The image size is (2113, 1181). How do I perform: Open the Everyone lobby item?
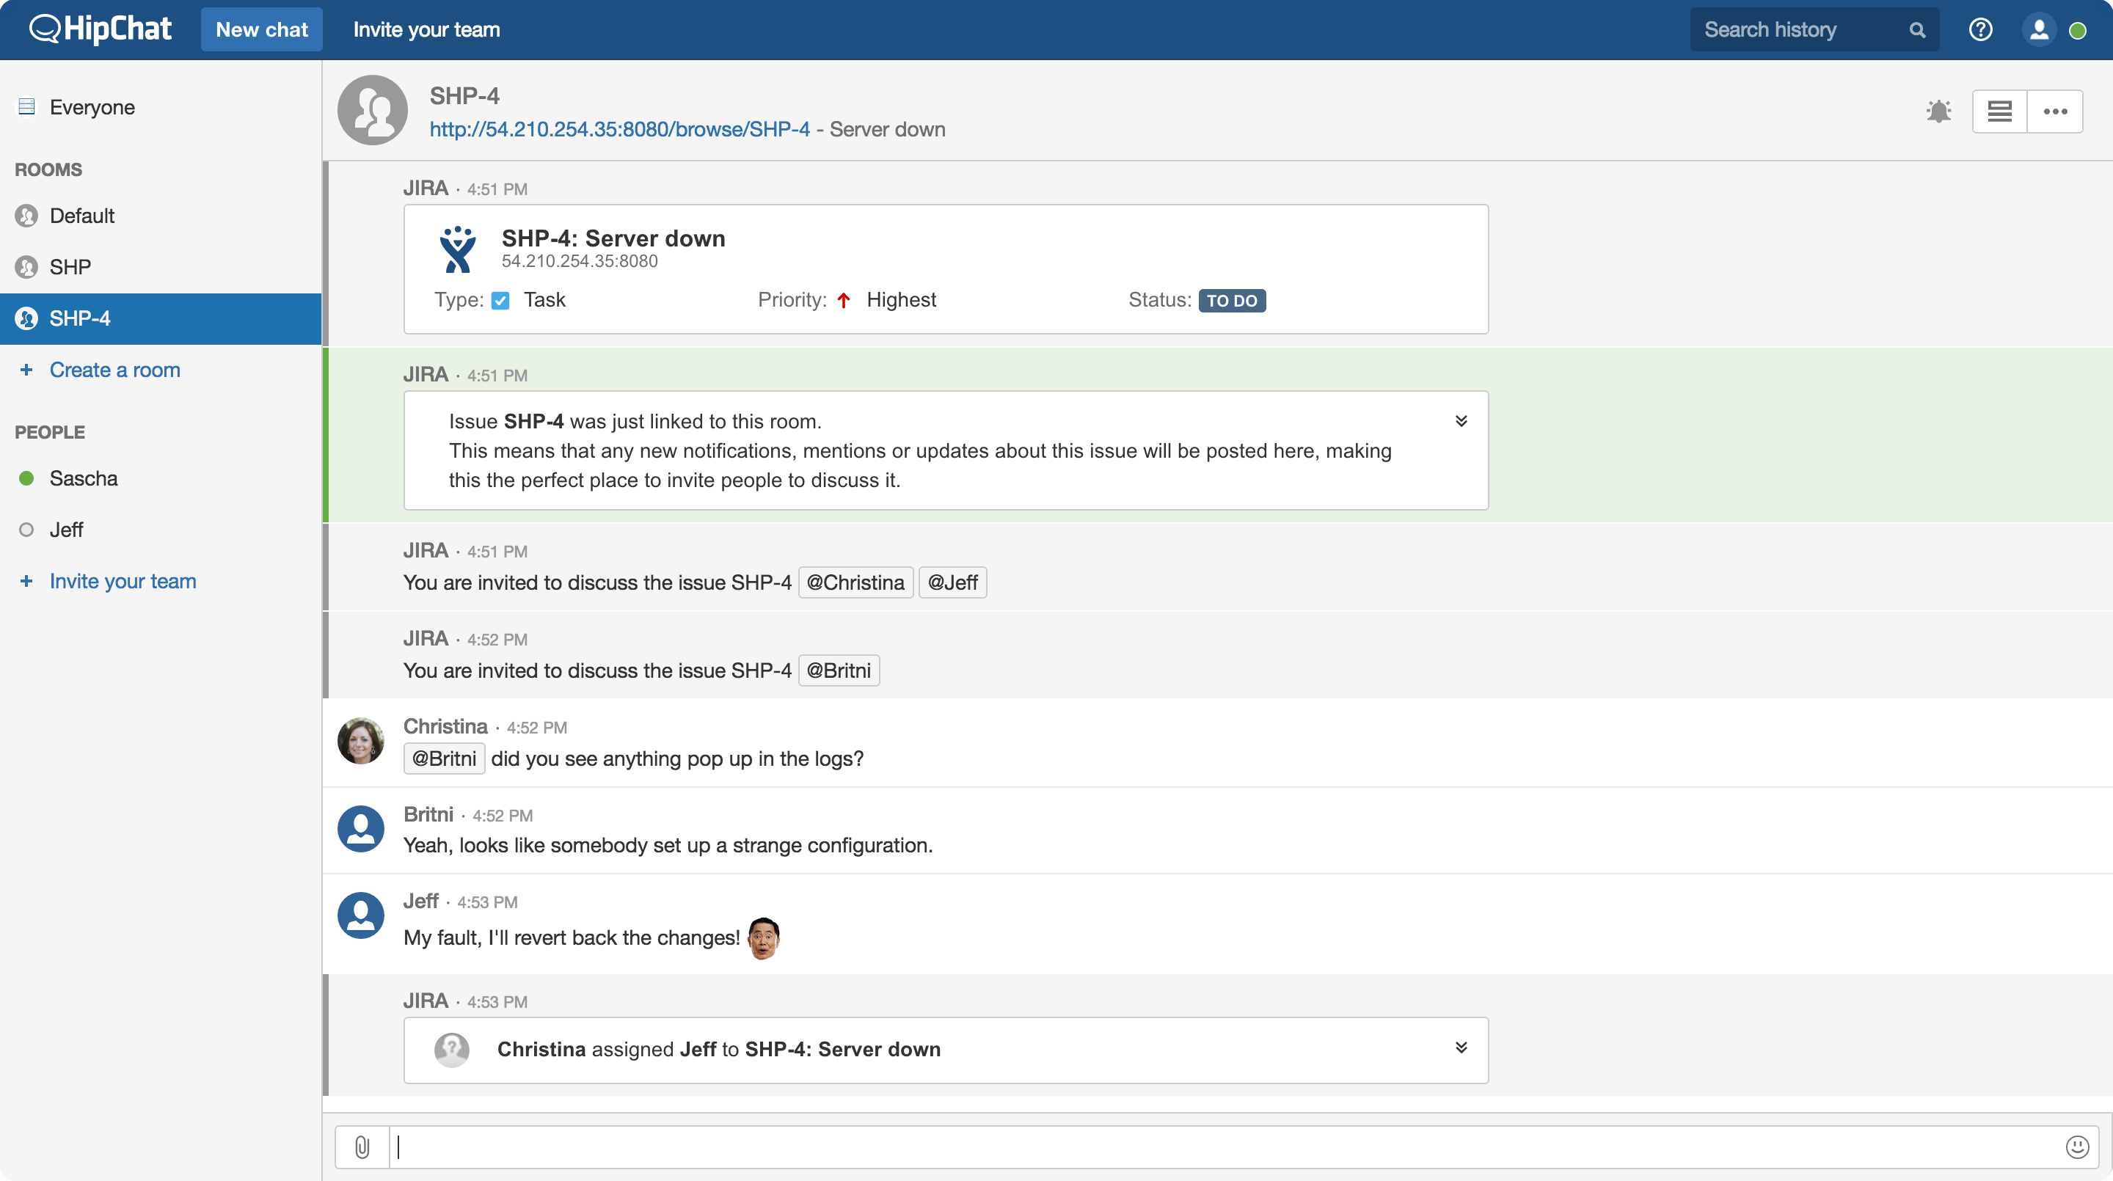coord(92,107)
